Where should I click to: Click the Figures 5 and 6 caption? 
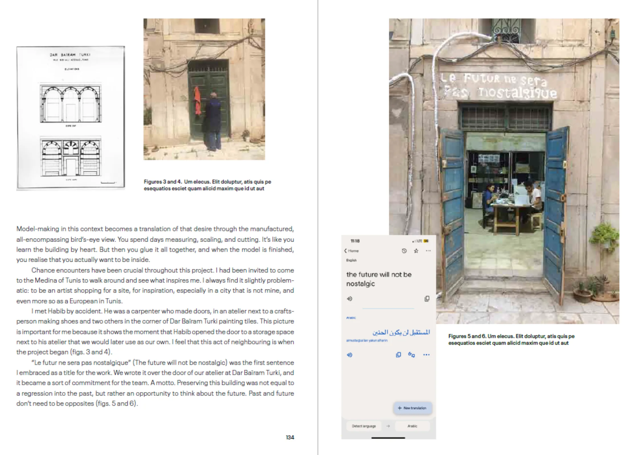[x=511, y=340]
